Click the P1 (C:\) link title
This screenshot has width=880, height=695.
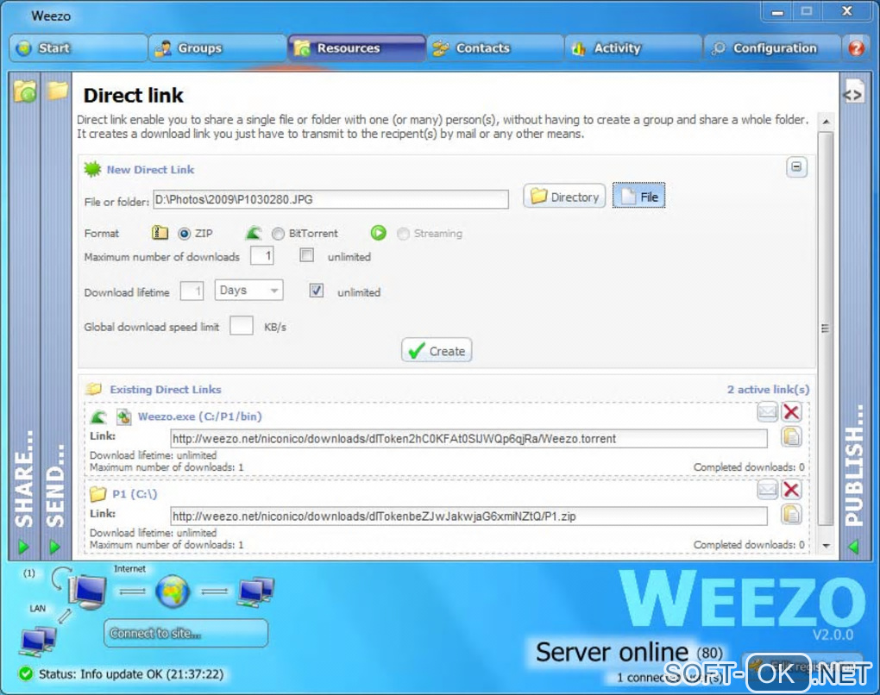point(135,494)
